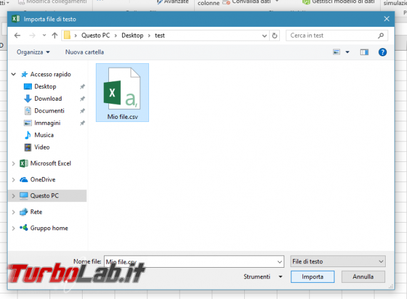Select 'Desktop' in the address path

click(x=132, y=35)
